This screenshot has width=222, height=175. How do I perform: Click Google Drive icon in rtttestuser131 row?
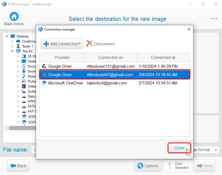tap(44, 66)
